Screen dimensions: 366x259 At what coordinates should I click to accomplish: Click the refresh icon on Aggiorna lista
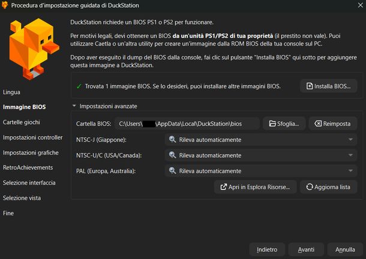click(310, 187)
